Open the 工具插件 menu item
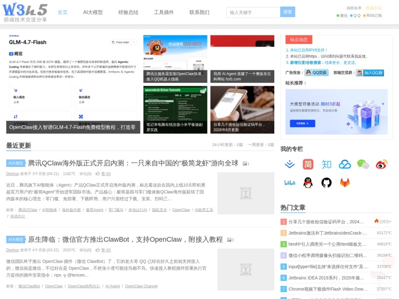The height and width of the screenshot is (299, 399). (x=164, y=12)
